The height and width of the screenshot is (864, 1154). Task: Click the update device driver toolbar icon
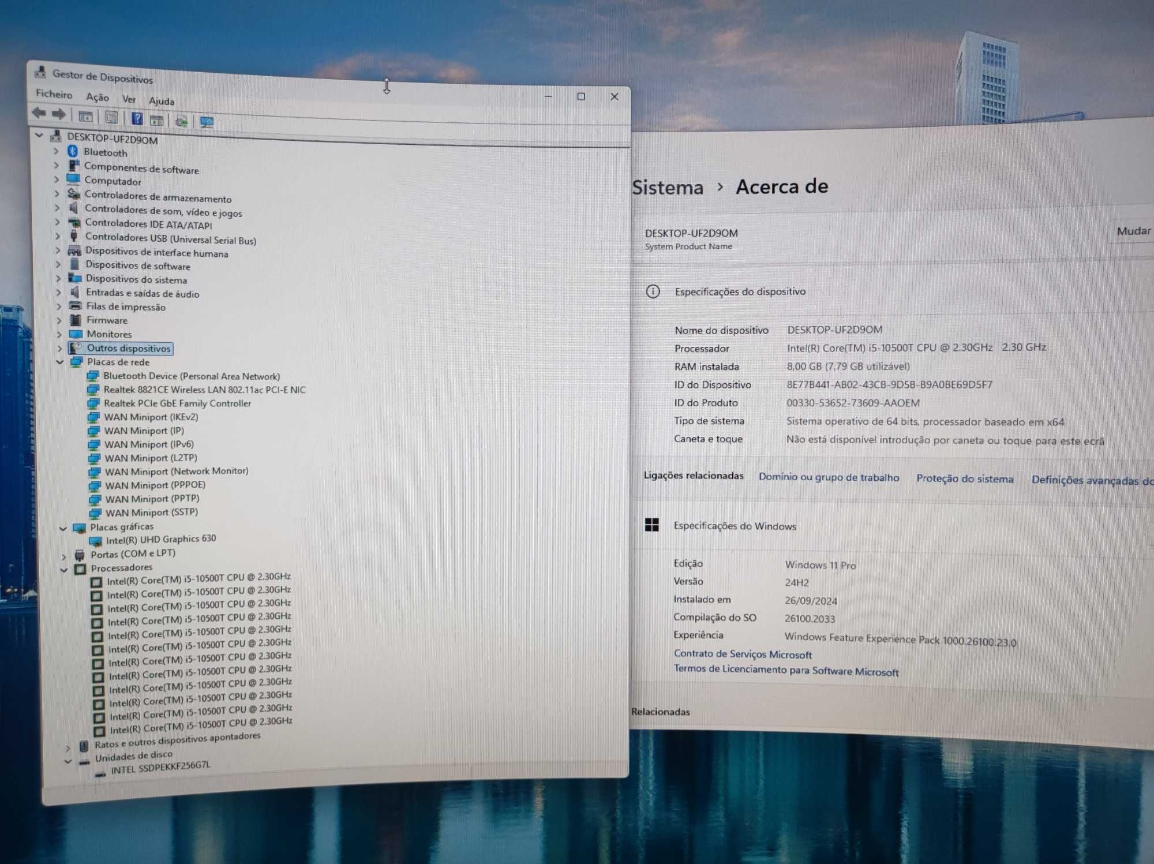pos(181,121)
